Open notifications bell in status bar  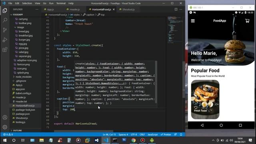[181, 134]
